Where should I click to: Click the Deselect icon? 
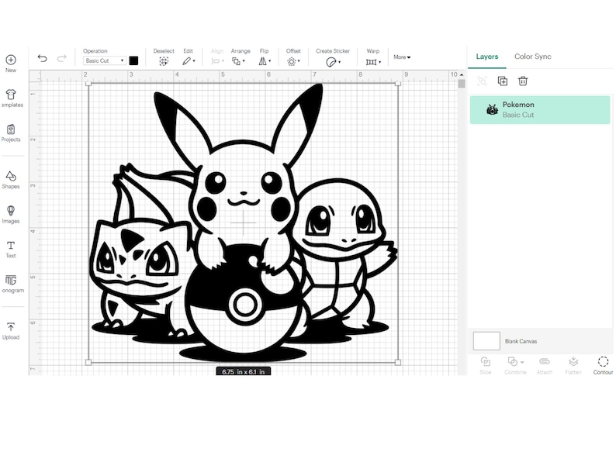click(164, 61)
